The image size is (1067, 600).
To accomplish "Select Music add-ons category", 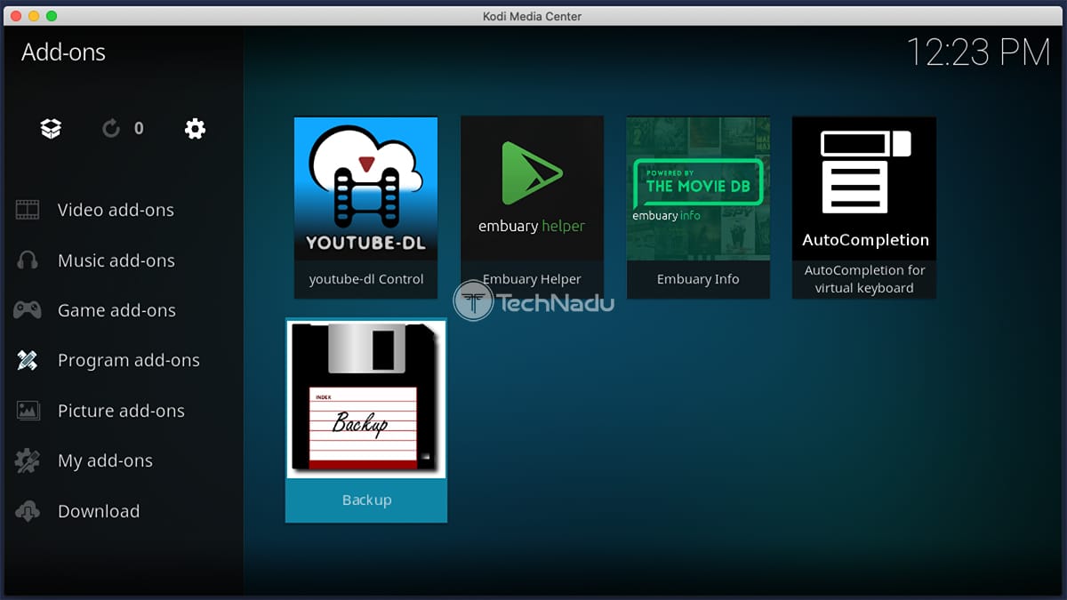I will tap(116, 260).
